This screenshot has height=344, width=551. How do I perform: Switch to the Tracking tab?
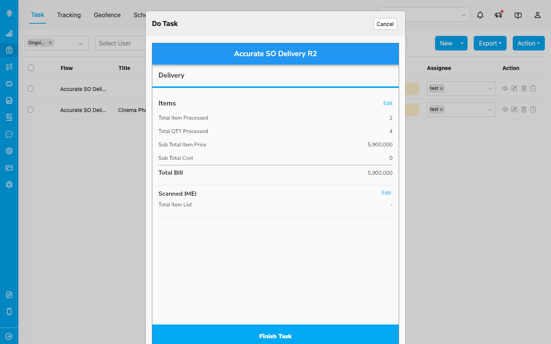69,15
